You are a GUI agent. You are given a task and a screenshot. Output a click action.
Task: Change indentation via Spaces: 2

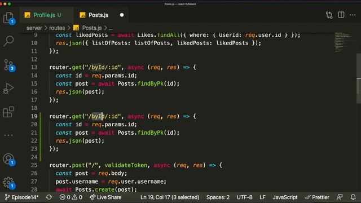218,197
